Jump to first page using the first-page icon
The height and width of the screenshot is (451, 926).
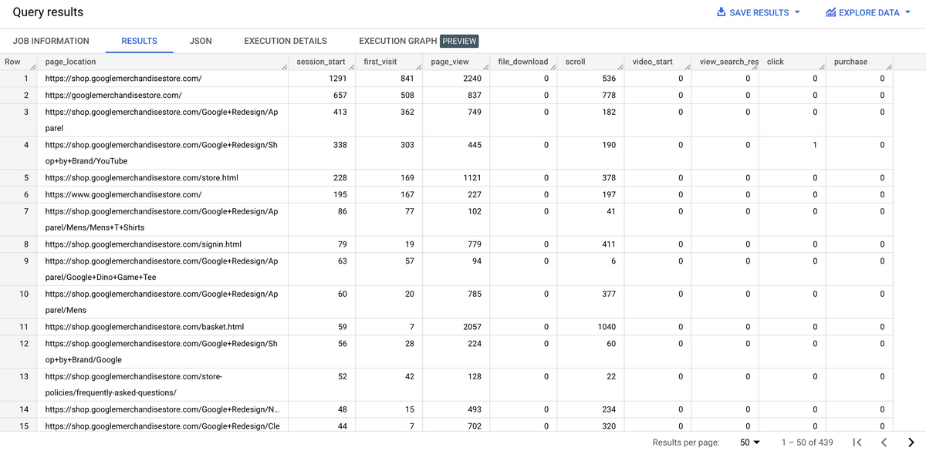click(857, 442)
